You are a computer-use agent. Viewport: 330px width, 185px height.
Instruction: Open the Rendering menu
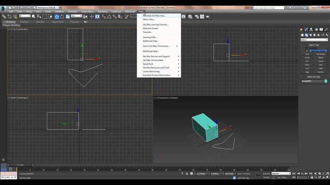[x=102, y=11]
